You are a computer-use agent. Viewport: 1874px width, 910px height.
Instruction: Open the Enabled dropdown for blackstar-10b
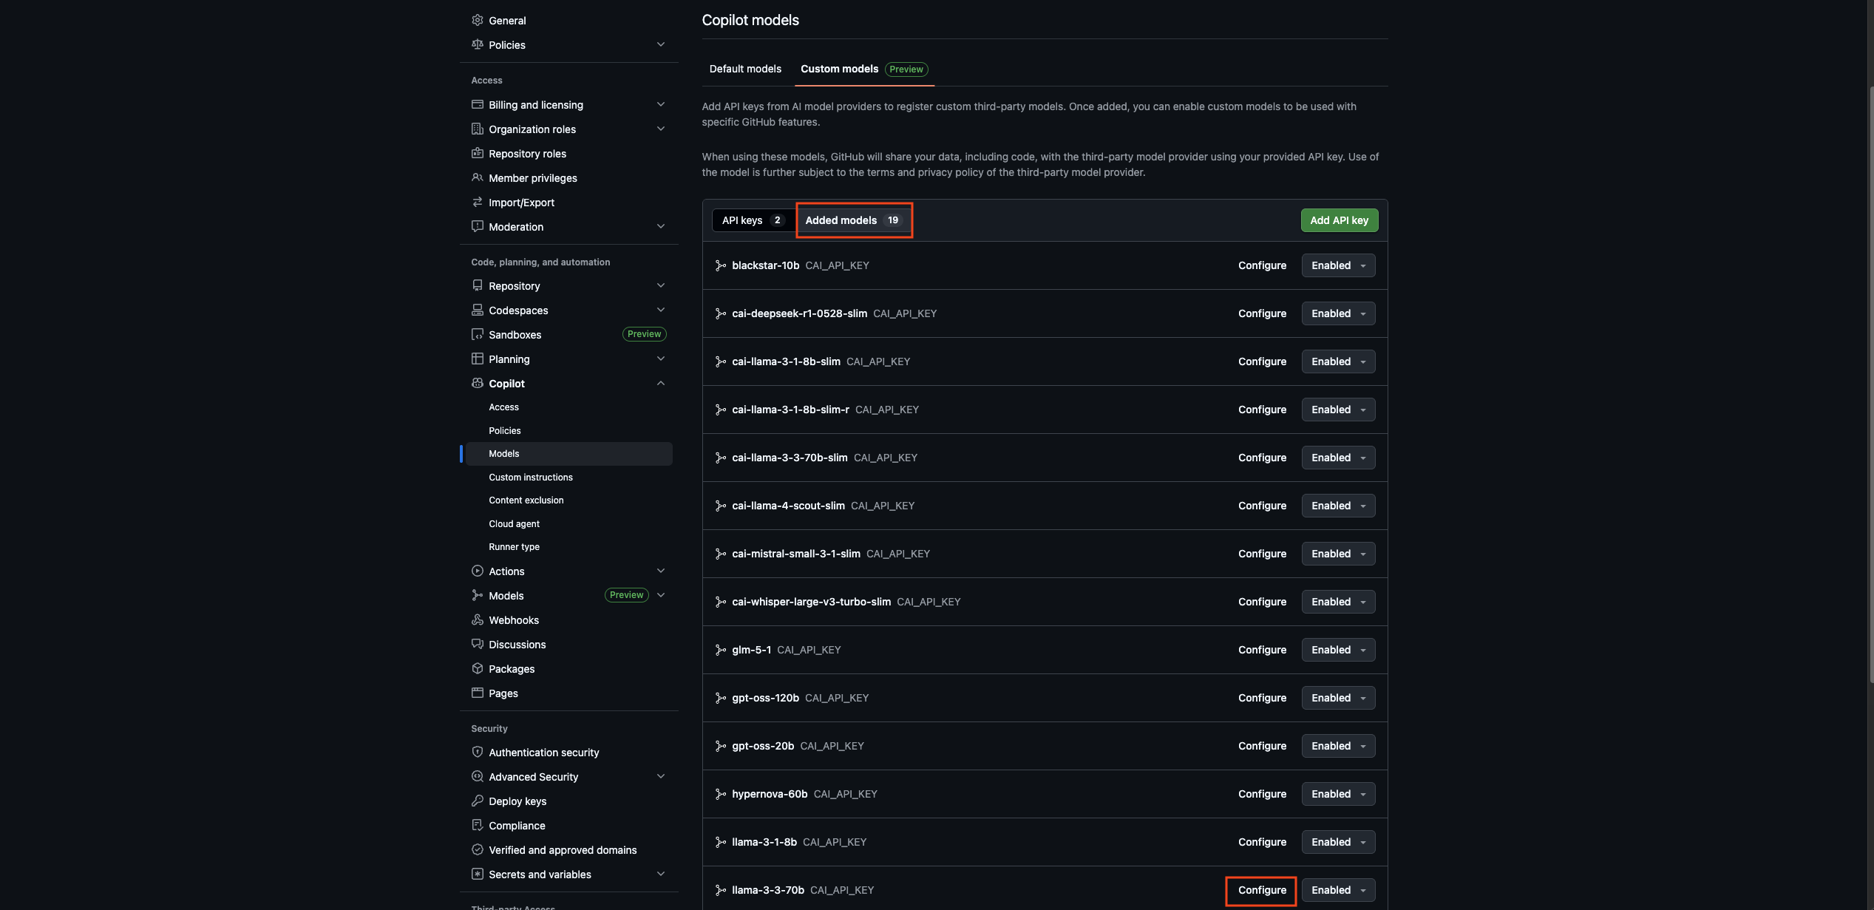coord(1338,265)
